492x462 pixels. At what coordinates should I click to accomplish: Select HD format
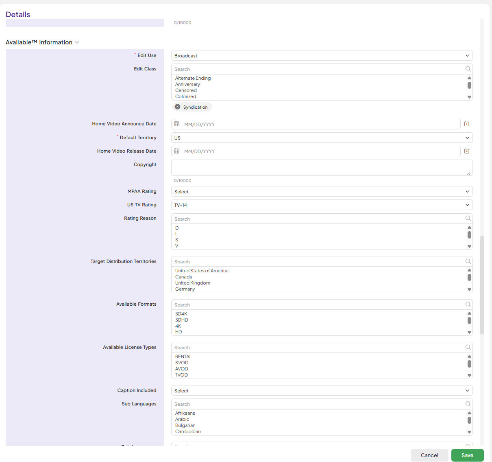tap(179, 332)
